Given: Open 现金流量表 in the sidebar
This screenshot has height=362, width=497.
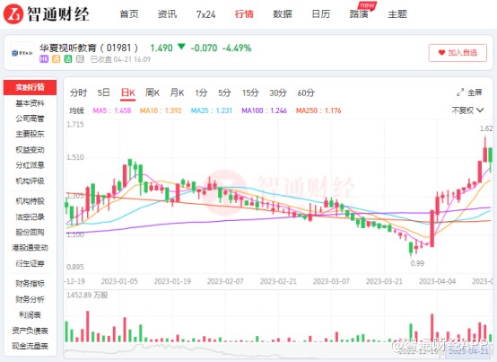Looking at the screenshot, I should (x=31, y=346).
